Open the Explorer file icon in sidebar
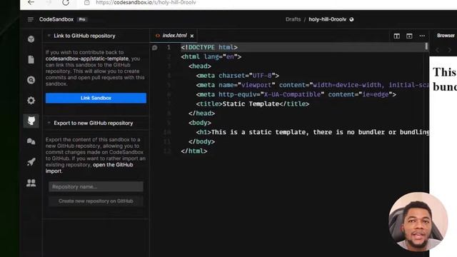Screen dimensions: 457x257 [x=31, y=59]
